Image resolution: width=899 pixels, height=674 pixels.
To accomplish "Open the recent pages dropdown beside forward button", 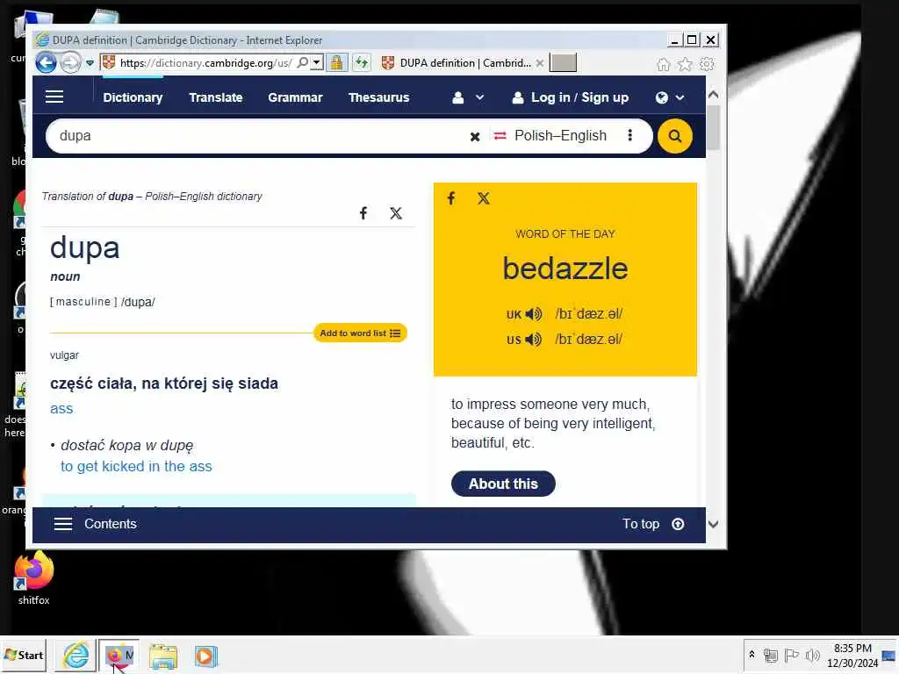I will click(x=90, y=63).
